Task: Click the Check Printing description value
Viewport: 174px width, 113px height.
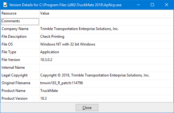Action: point(52,37)
